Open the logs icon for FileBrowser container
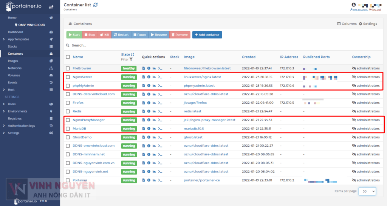Image resolution: width=387 pixels, height=206 pixels. pyautogui.click(x=144, y=68)
